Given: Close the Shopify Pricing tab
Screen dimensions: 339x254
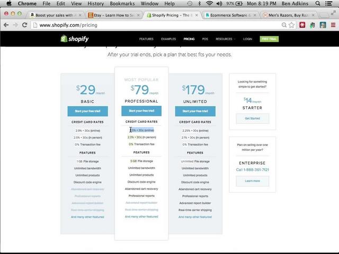Looking at the screenshot, I should point(197,15).
